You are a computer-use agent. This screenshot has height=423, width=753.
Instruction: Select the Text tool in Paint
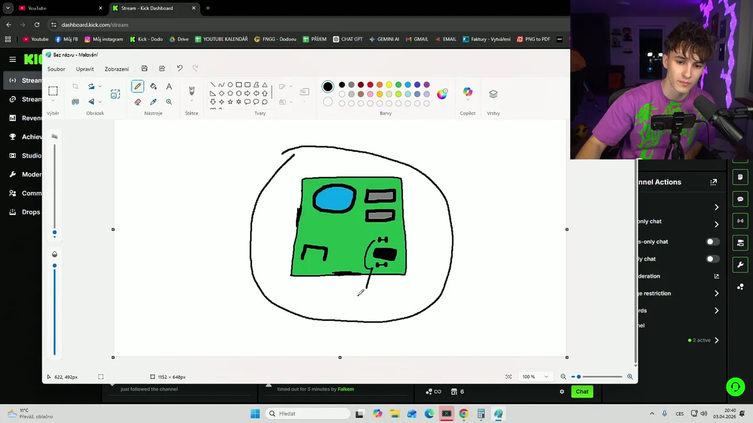click(169, 86)
